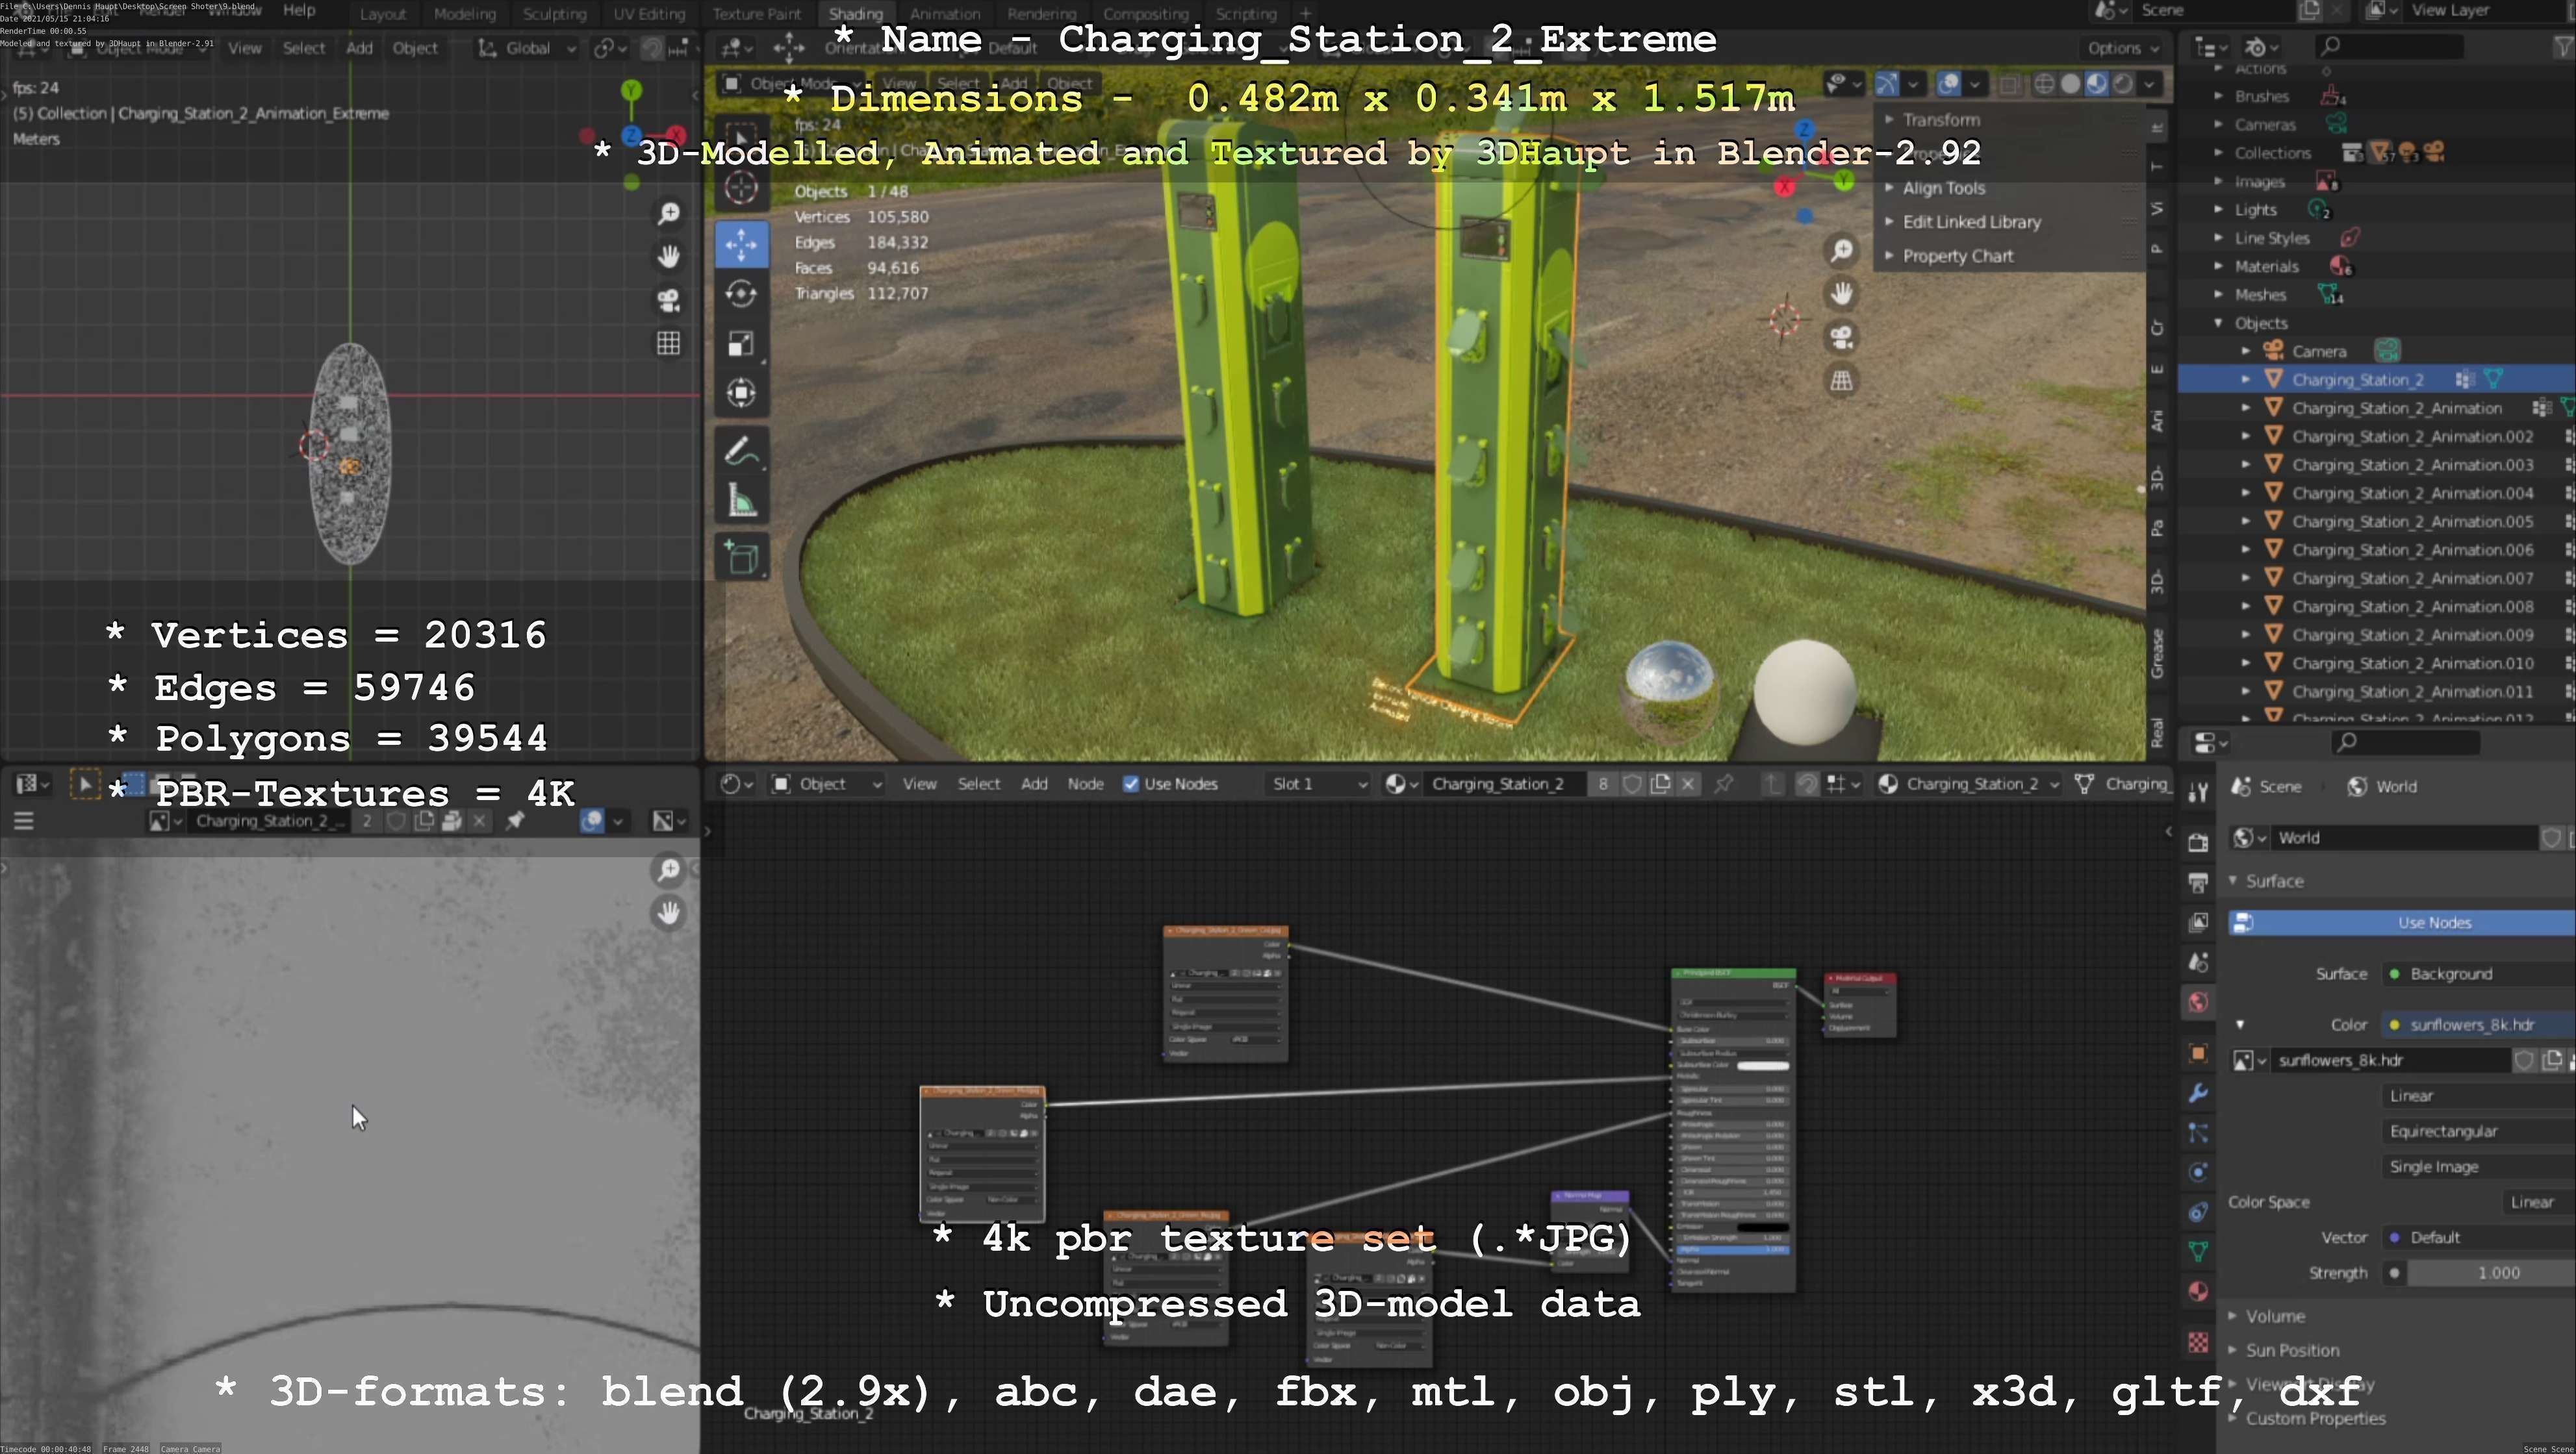Enable wireframe viewport shading mode
Viewport: 2576px width, 1454px height.
(2045, 84)
